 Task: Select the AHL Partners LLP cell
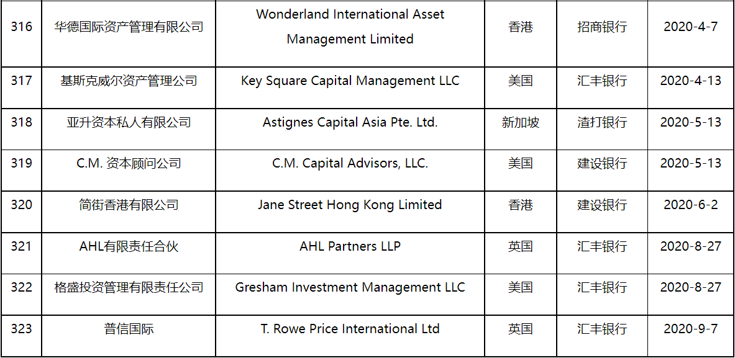point(350,253)
